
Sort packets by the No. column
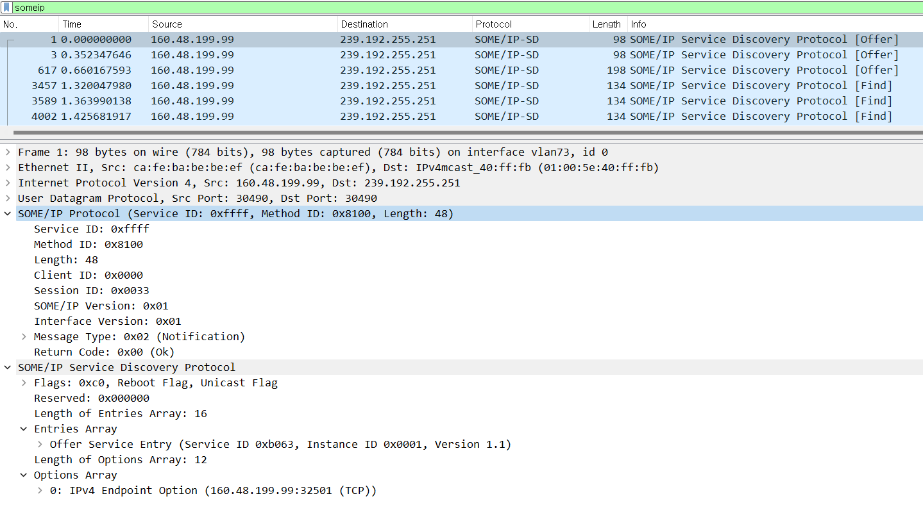(x=30, y=24)
